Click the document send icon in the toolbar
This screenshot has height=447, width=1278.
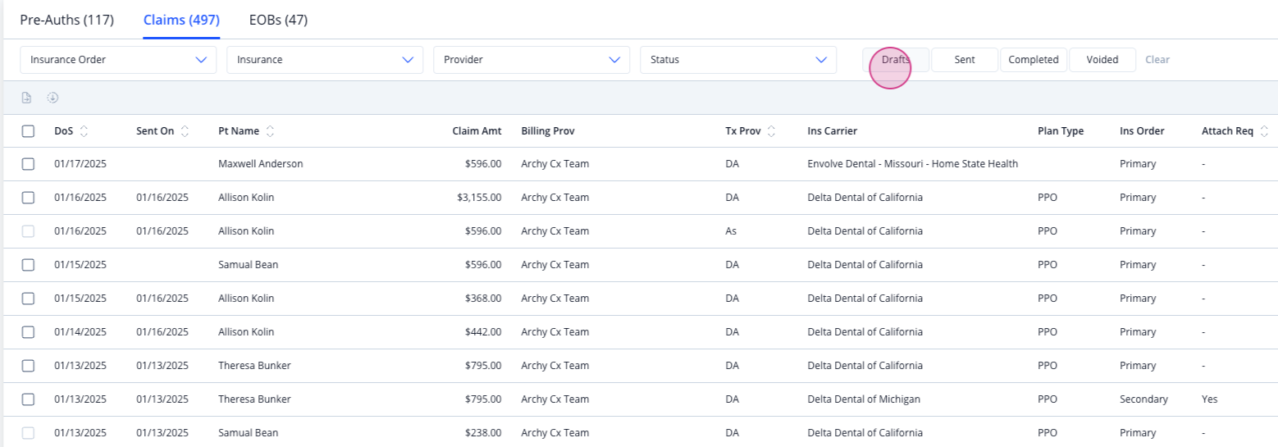tap(27, 98)
